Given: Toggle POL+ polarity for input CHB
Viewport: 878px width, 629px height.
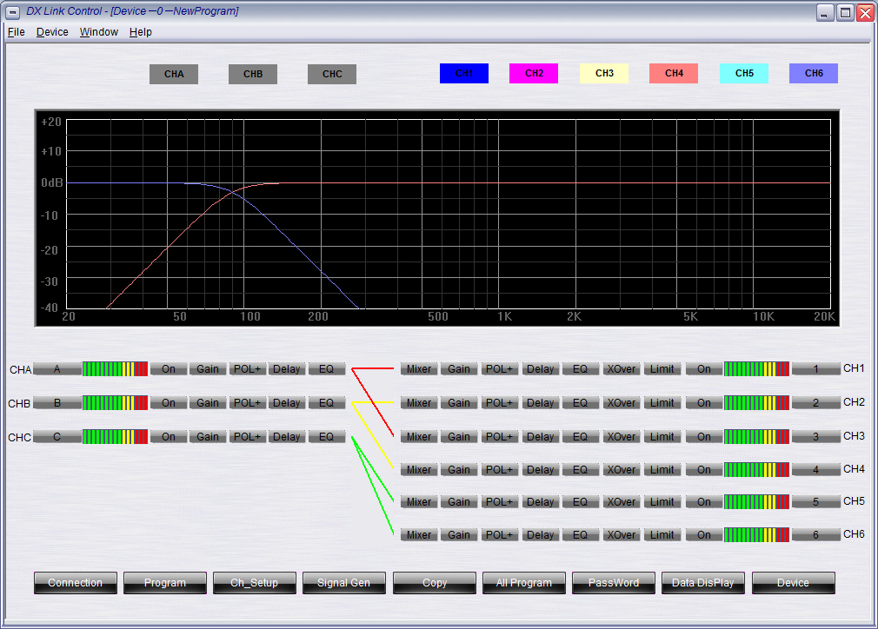Looking at the screenshot, I should pos(247,403).
